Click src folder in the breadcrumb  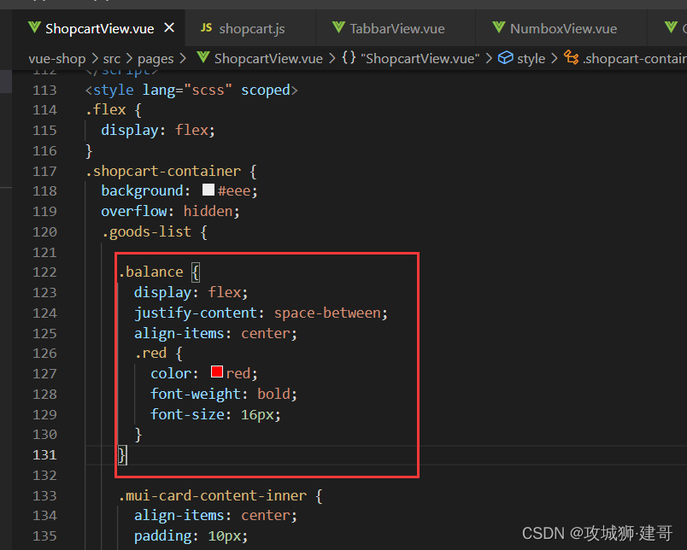pos(112,58)
